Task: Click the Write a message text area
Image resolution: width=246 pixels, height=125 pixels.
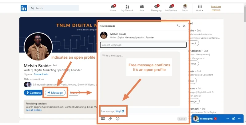Action: click(x=140, y=79)
